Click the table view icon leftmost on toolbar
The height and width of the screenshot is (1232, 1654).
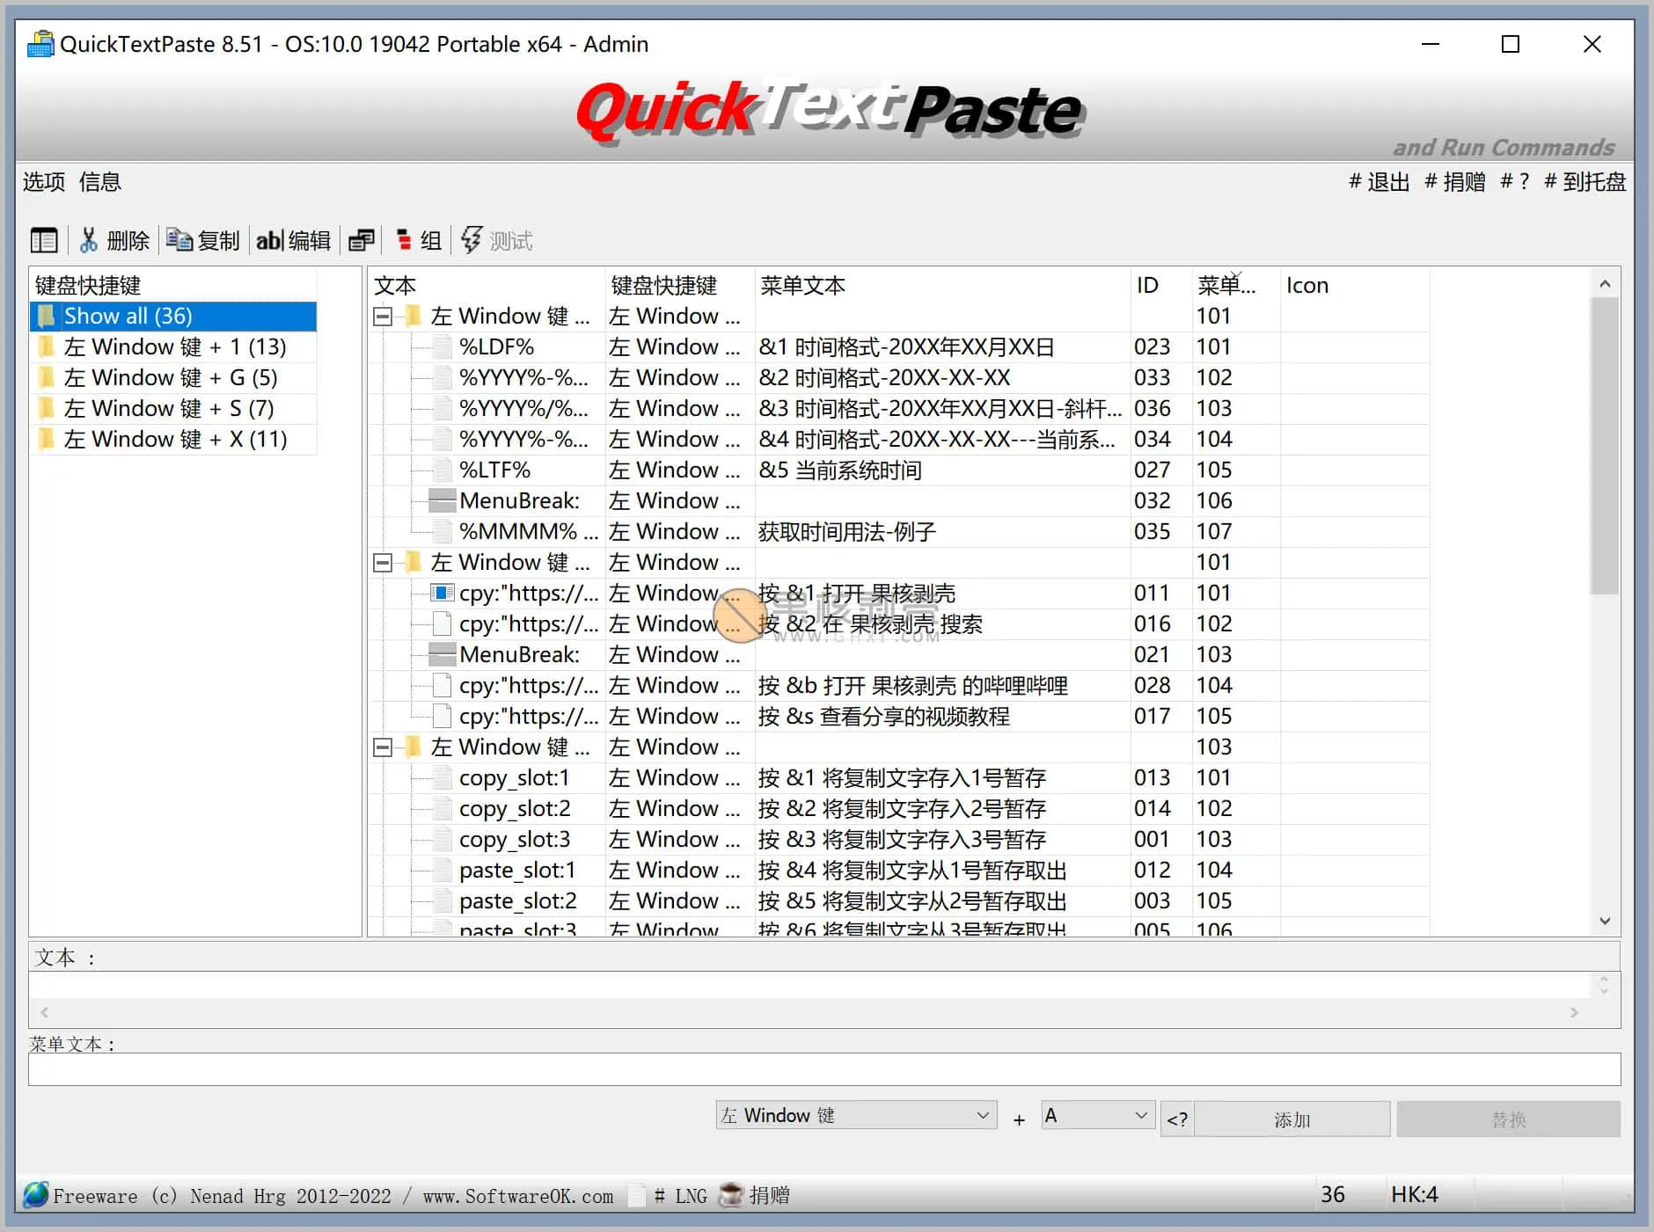tap(44, 238)
